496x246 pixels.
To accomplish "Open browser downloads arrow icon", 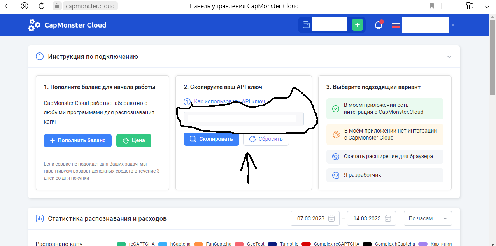I will pyautogui.click(x=486, y=6).
